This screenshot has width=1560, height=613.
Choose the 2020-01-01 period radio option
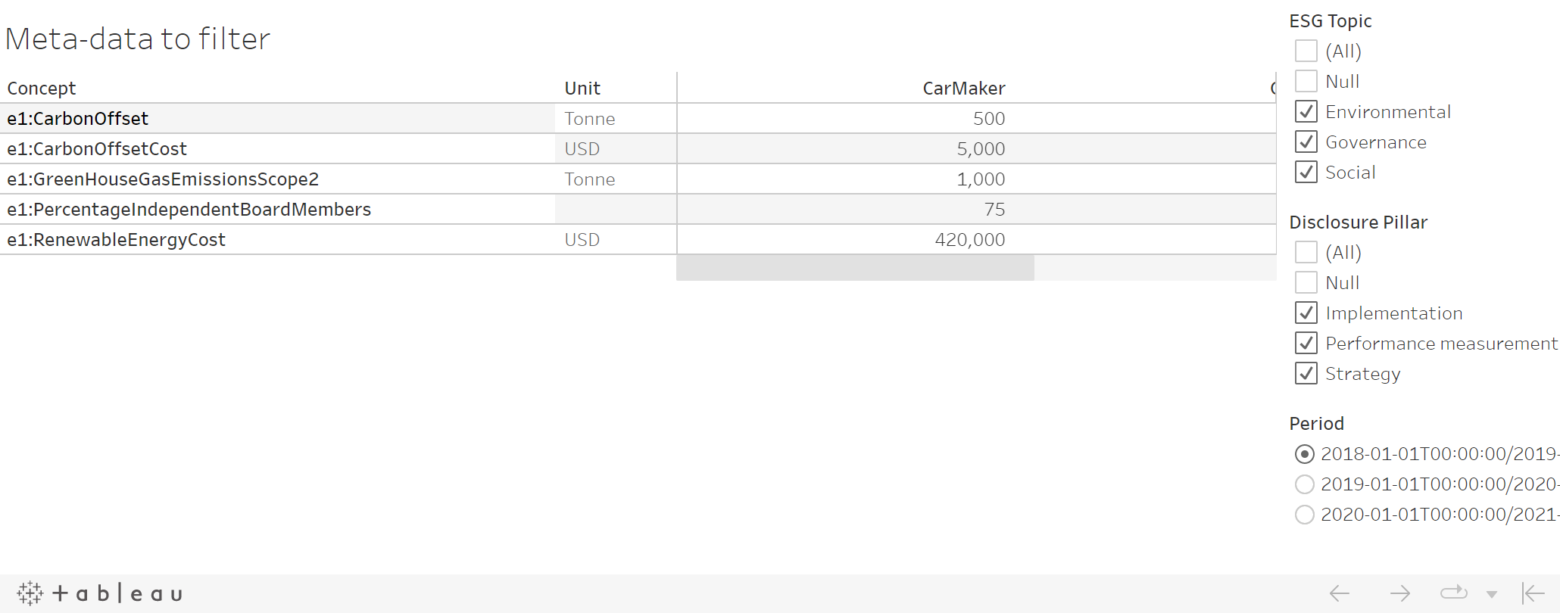click(1305, 515)
